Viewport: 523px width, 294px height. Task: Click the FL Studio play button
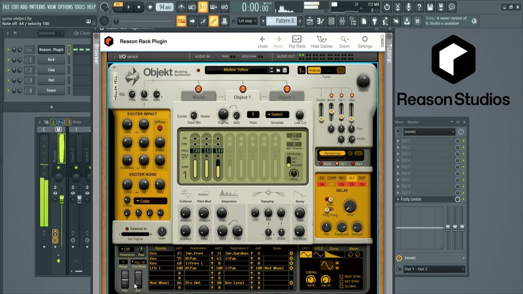click(129, 7)
